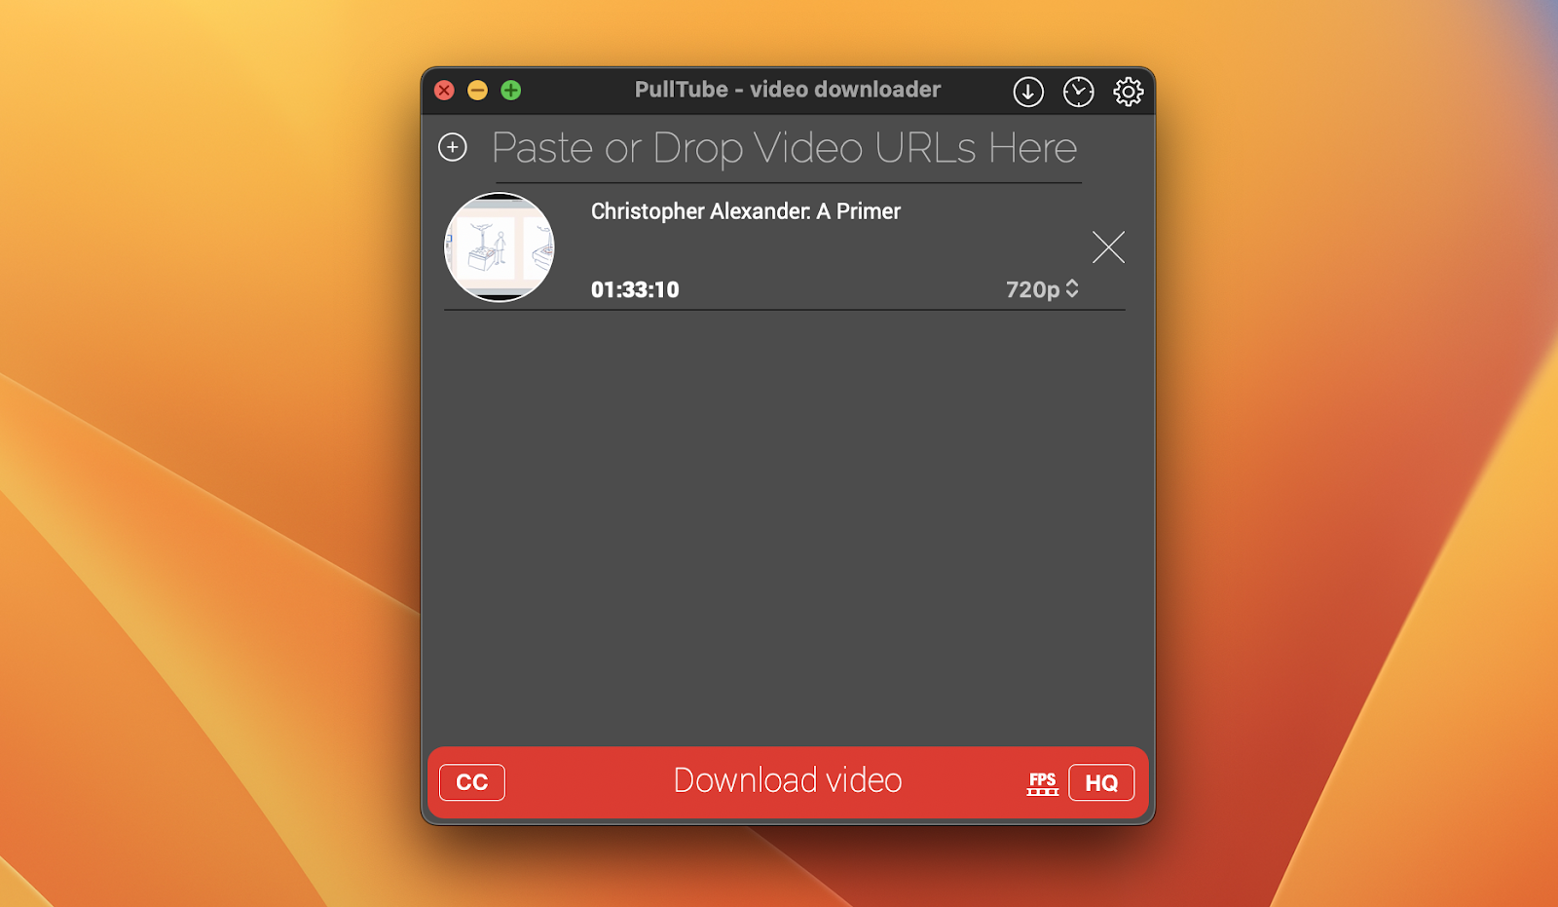Click the empty queue area below video
The height and width of the screenshot is (907, 1558).
pyautogui.click(x=787, y=526)
